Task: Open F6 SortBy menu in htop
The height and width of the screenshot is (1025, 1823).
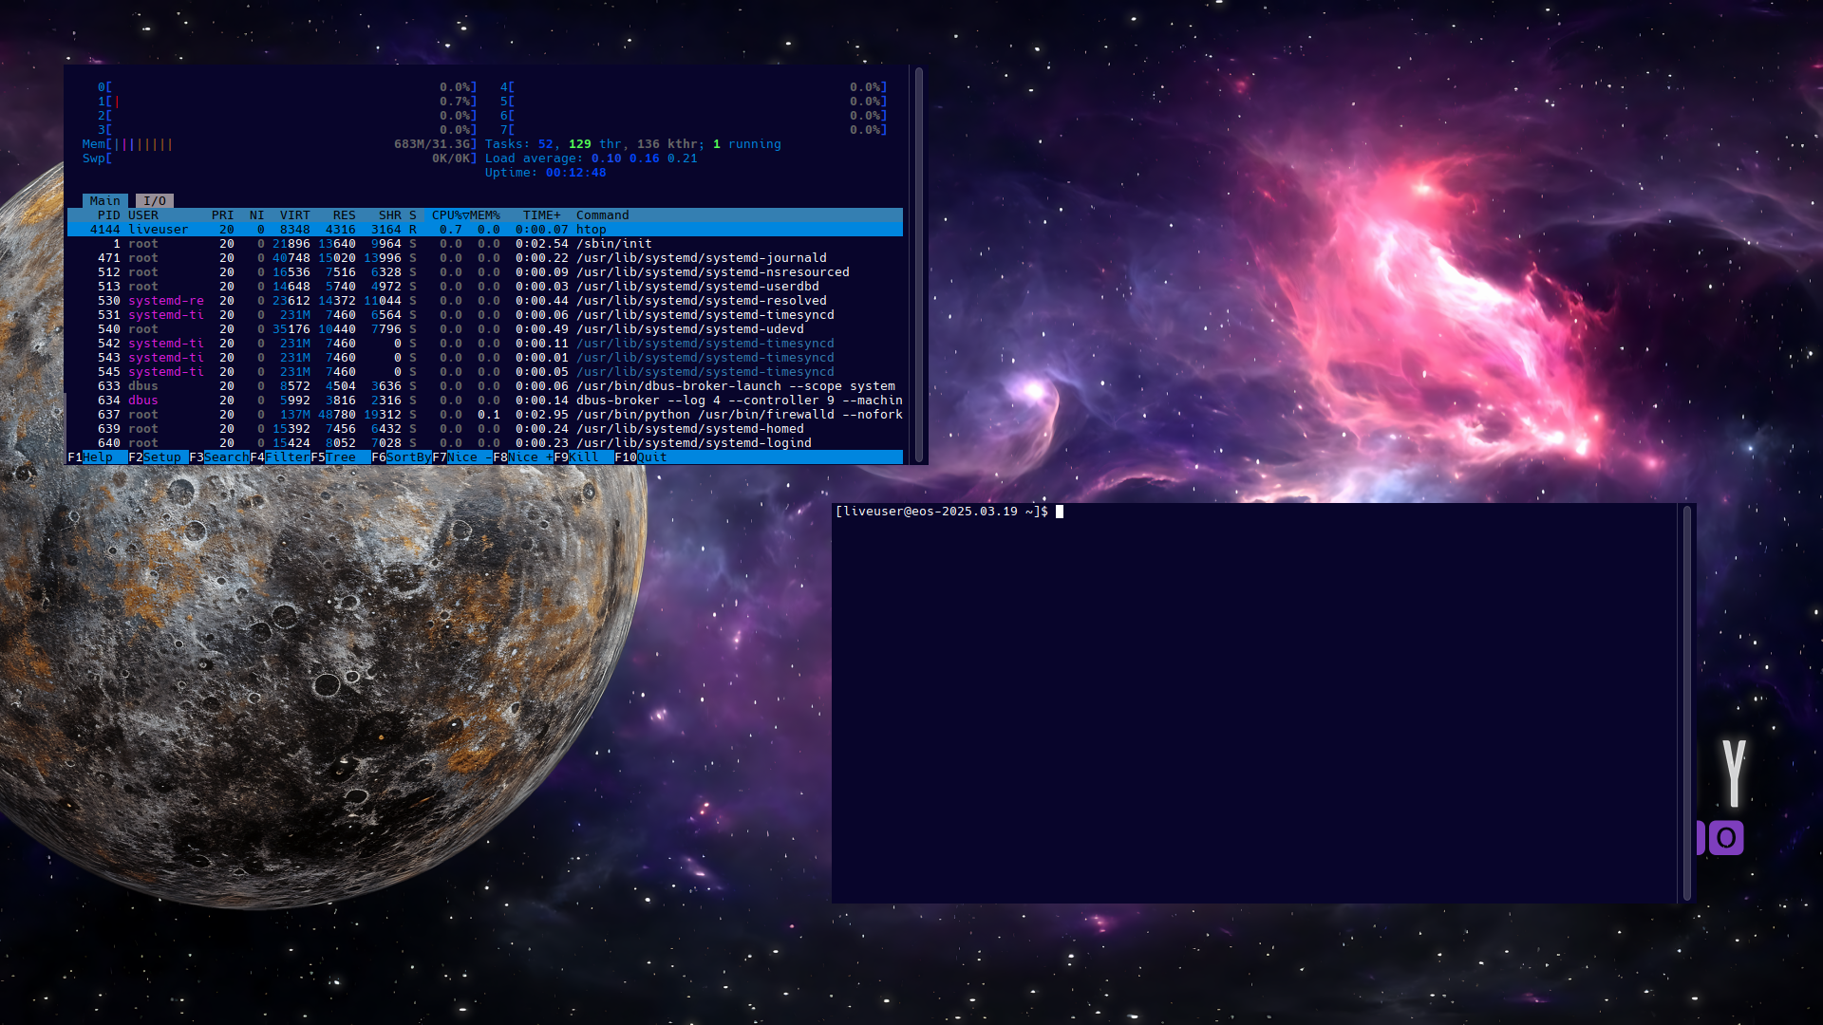Action: tap(402, 457)
